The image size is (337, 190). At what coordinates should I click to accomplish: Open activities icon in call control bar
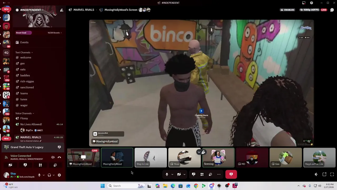202,174
